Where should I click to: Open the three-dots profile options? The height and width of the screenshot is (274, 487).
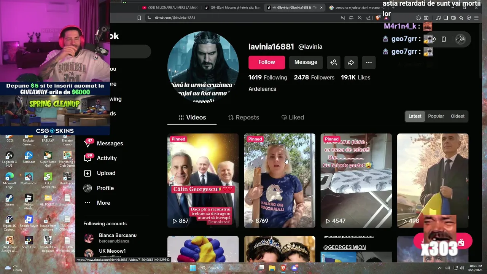pos(369,62)
